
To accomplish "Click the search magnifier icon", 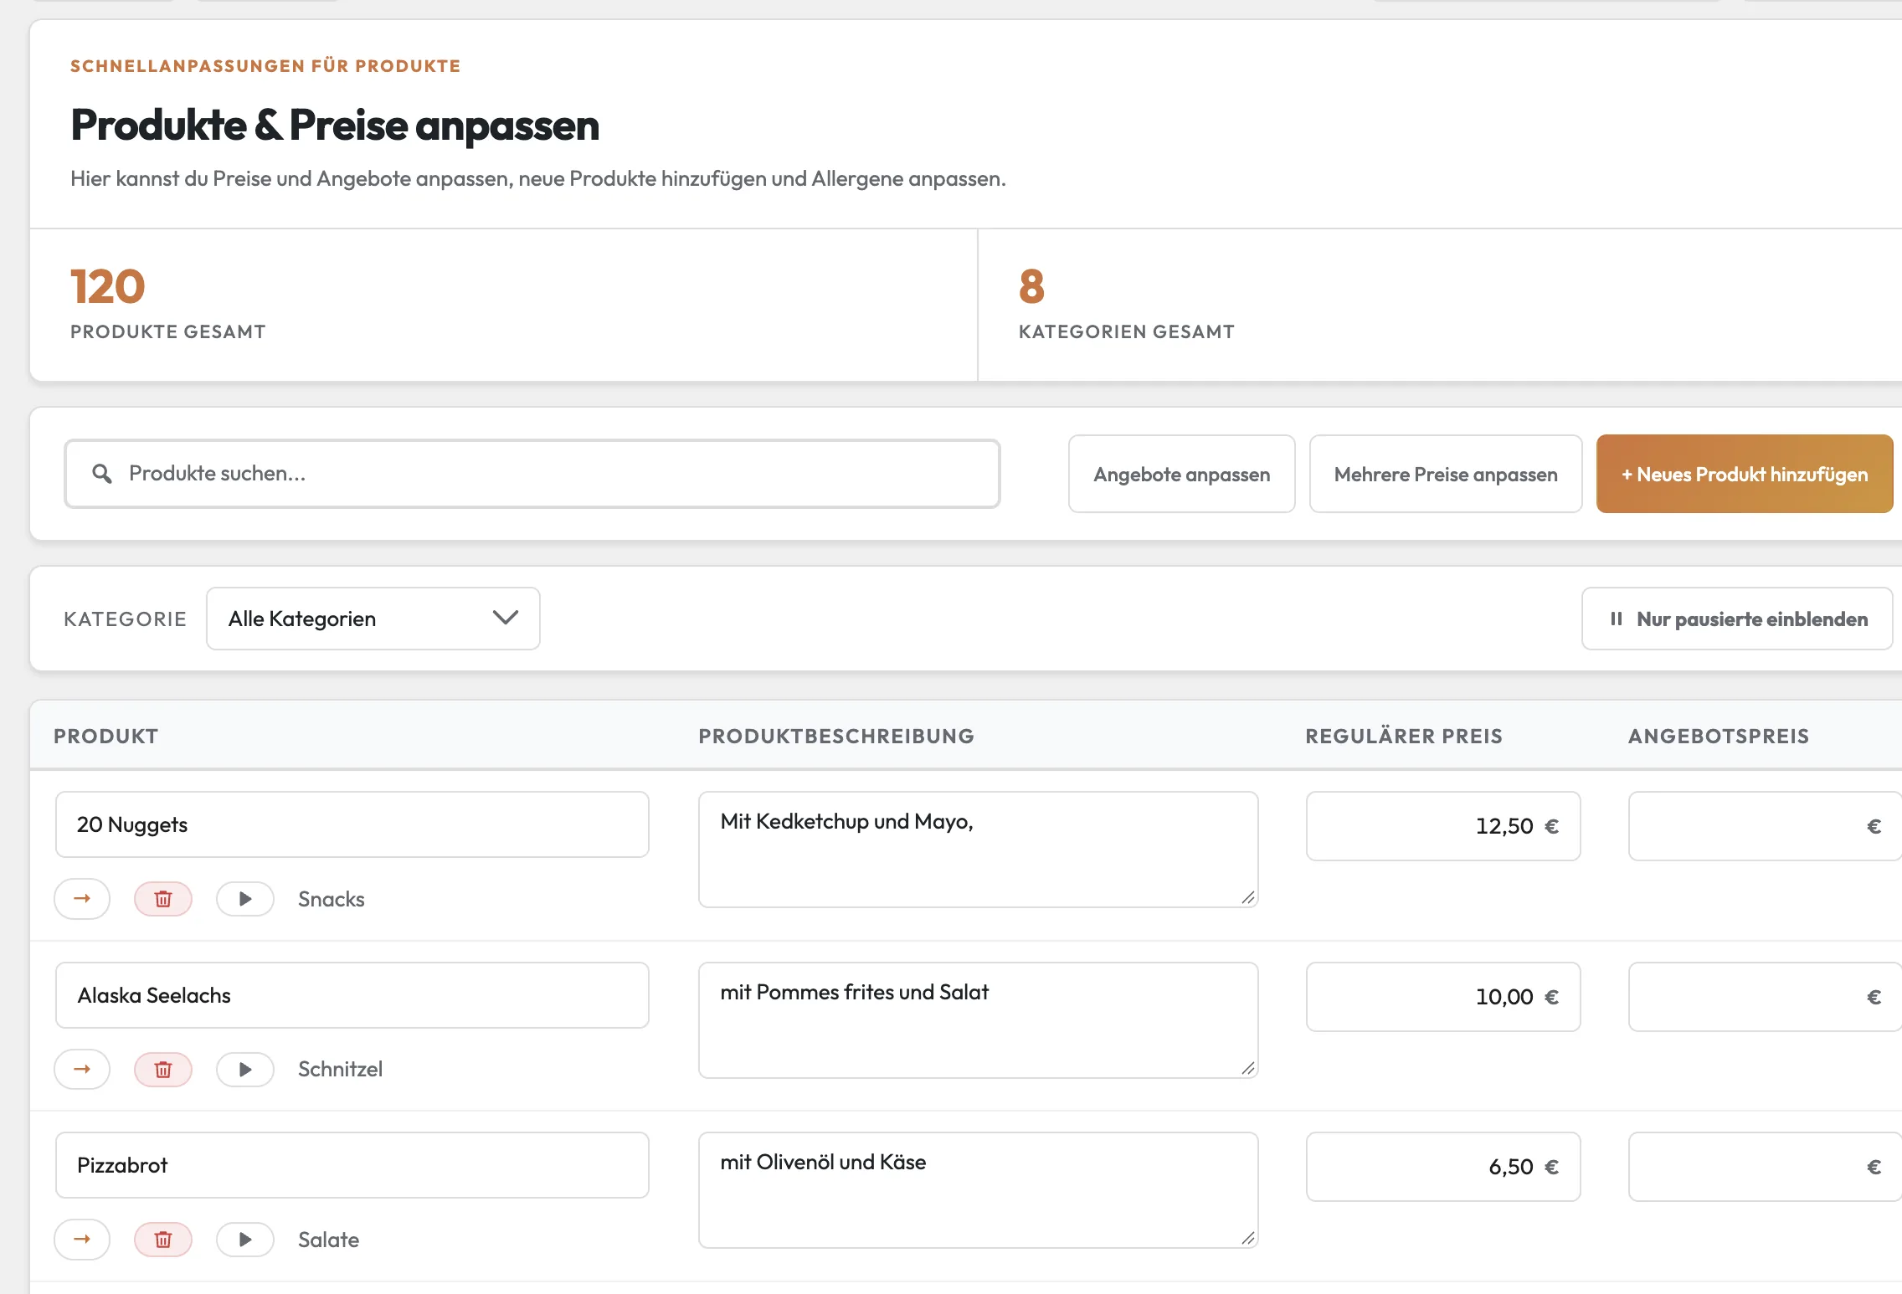I will point(102,474).
